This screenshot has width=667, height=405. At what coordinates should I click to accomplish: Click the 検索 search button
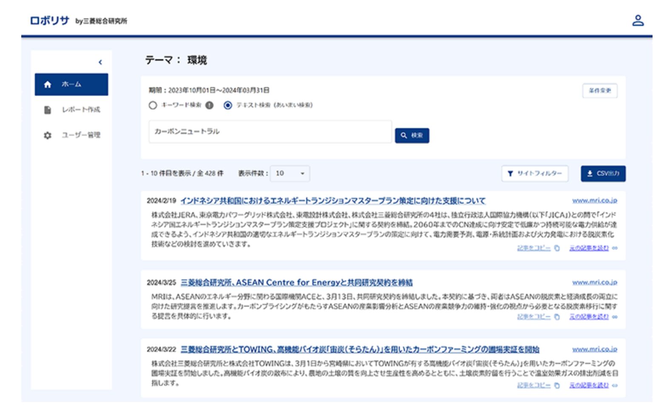[x=412, y=135]
